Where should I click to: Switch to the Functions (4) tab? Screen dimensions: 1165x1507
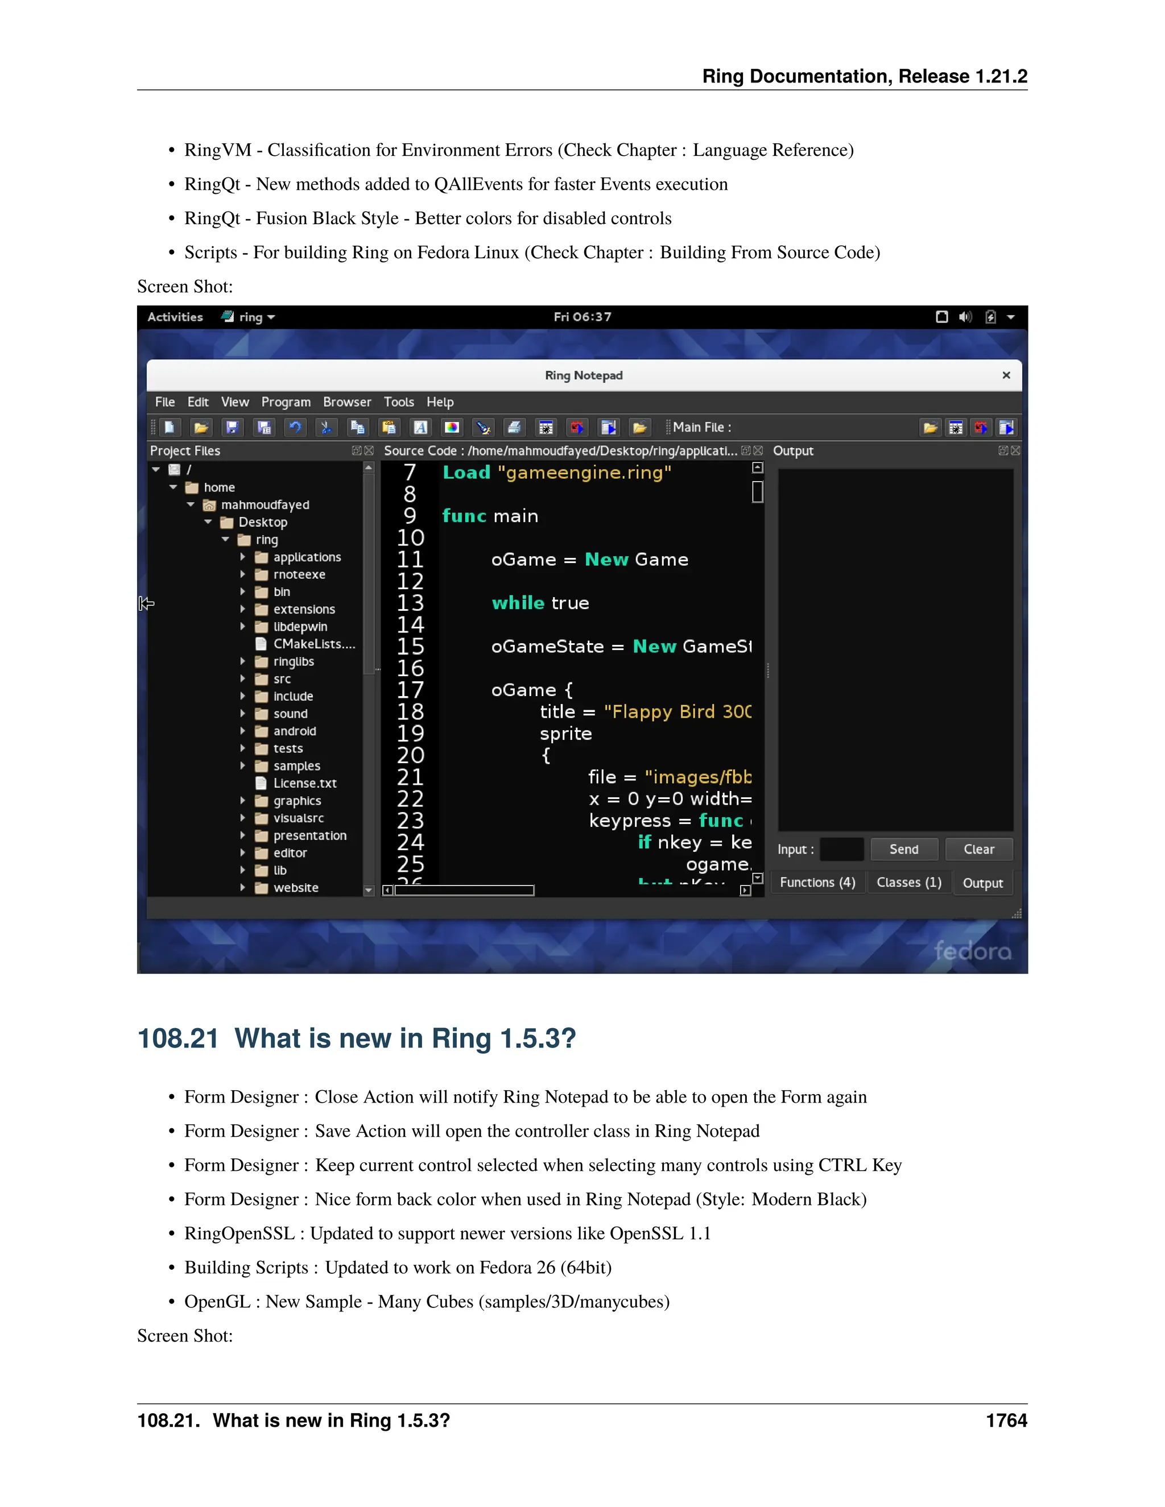[x=817, y=883]
